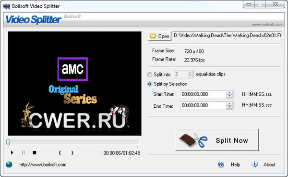Increase Start Time with up arrow
288x177 pixels.
(x=229, y=92)
